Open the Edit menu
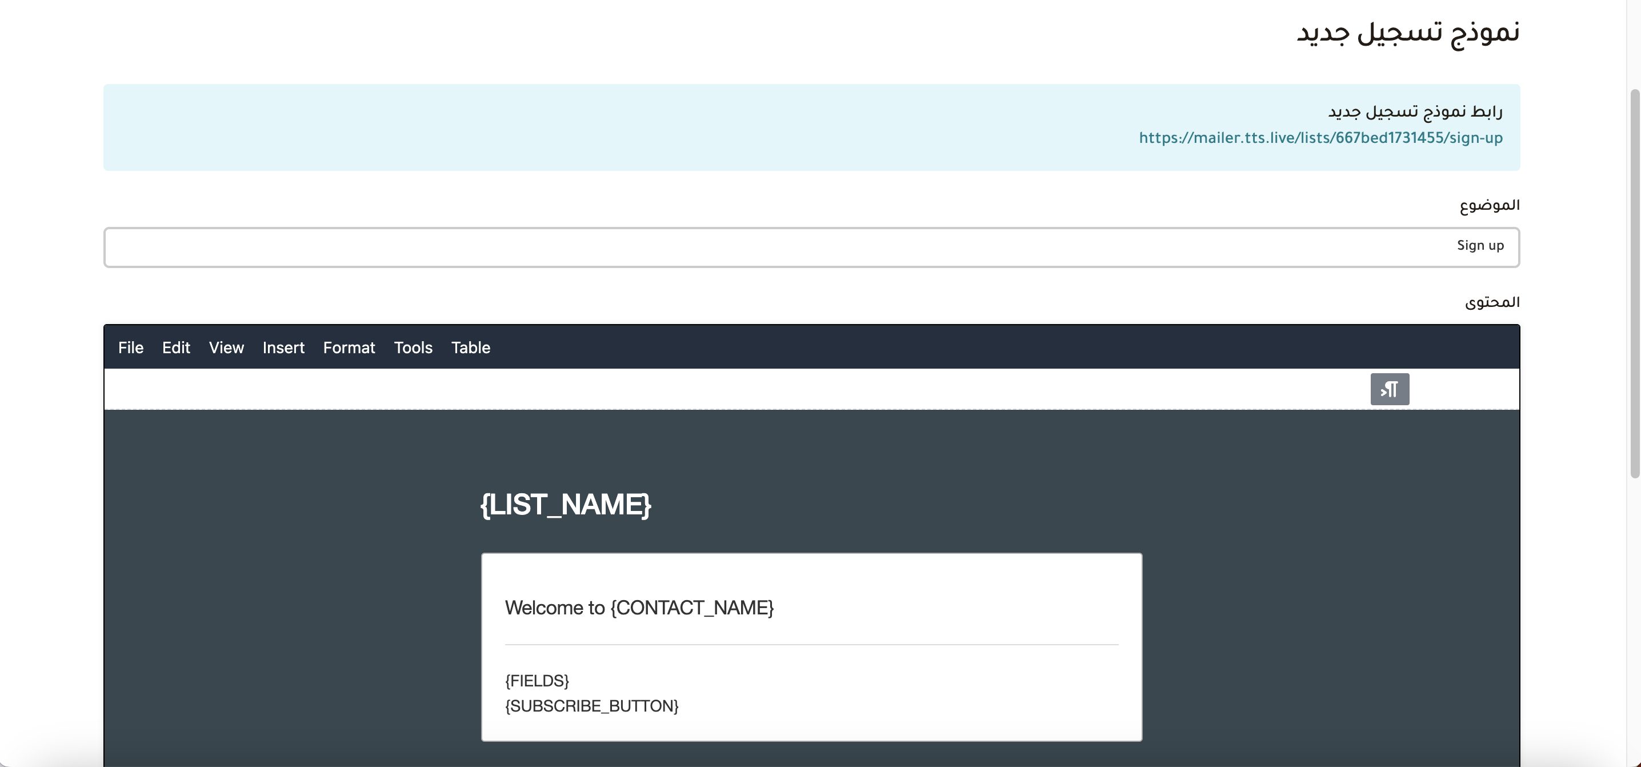The image size is (1641, 767). pyautogui.click(x=176, y=348)
